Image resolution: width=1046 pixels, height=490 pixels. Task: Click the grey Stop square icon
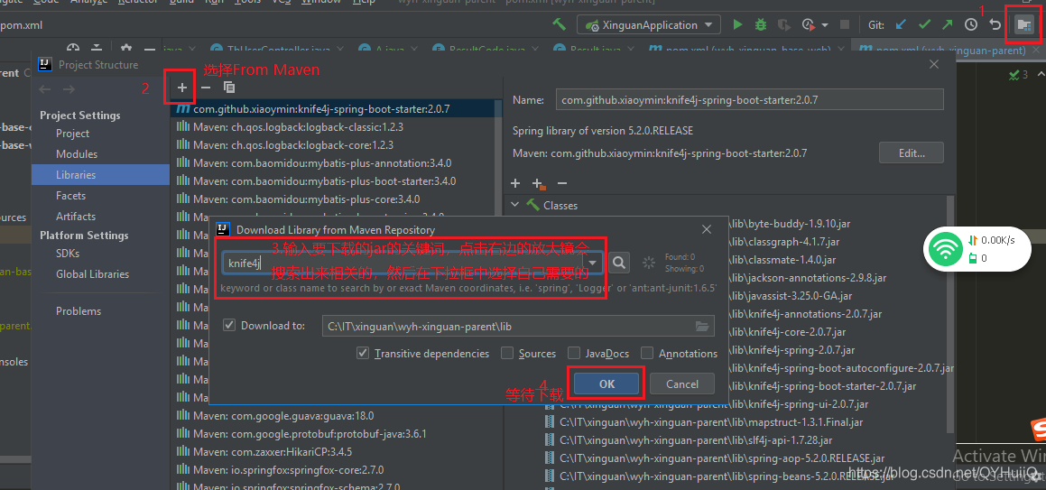(845, 25)
